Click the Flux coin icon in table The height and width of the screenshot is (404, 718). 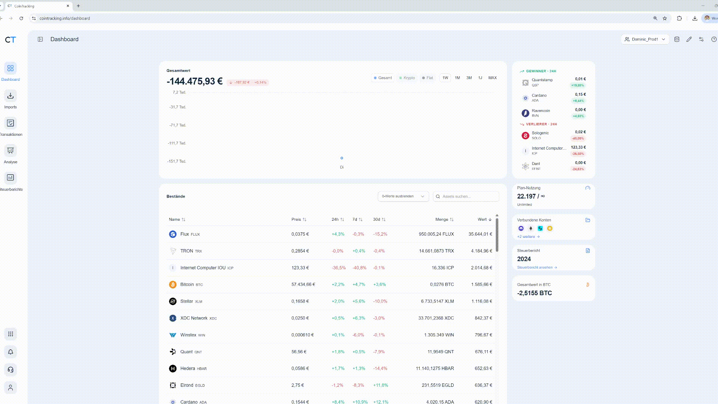coord(173,234)
